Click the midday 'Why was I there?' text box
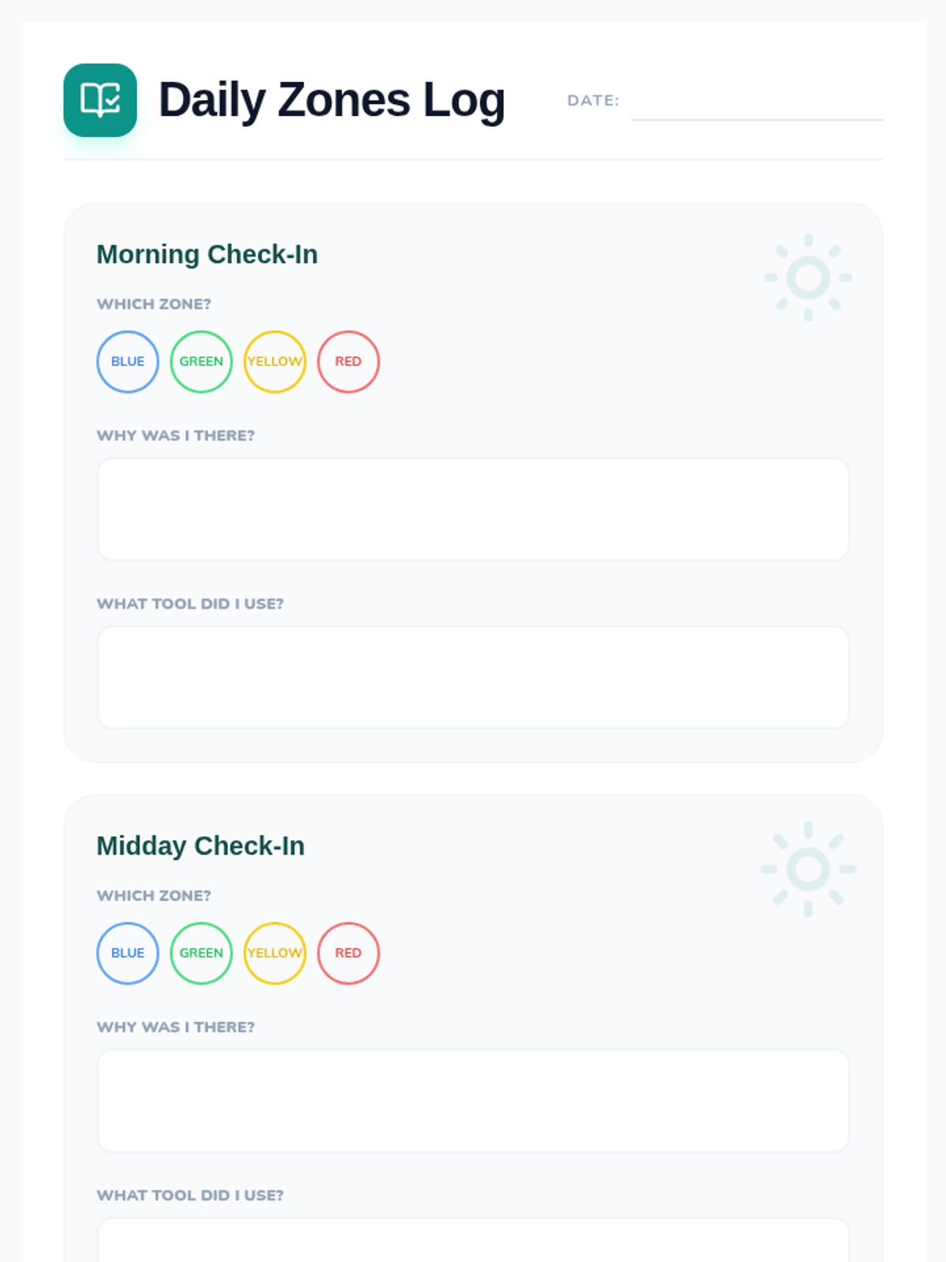Viewport: 946px width, 1262px height. 473,1100
